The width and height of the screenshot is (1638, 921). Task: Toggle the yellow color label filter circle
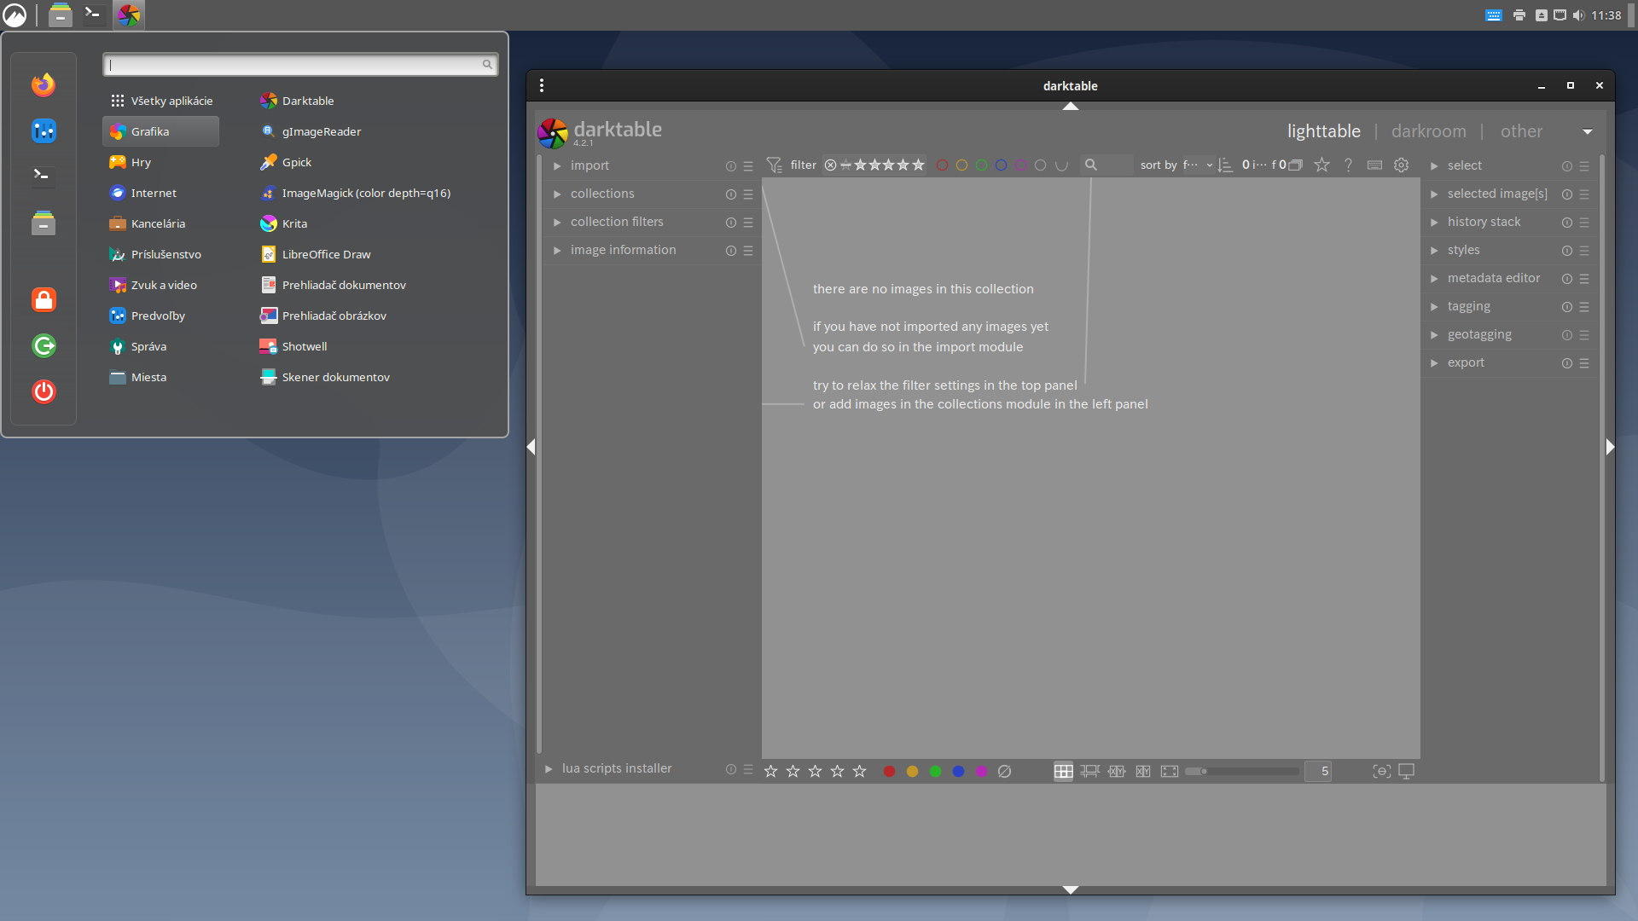[961, 165]
